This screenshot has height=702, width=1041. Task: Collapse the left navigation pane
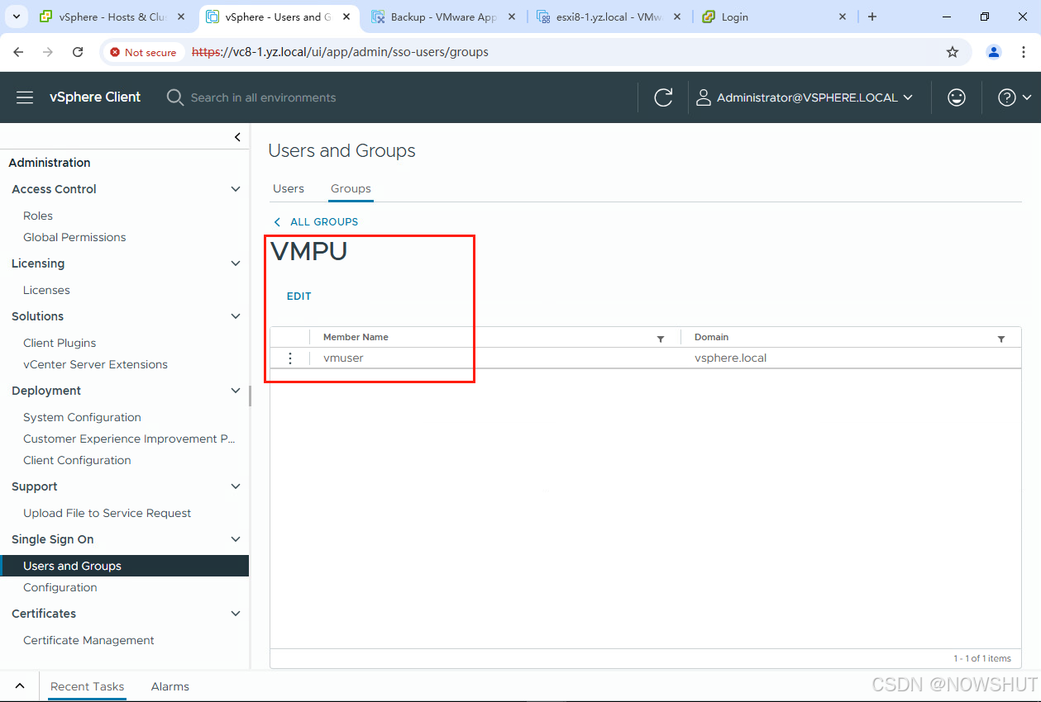tap(237, 137)
